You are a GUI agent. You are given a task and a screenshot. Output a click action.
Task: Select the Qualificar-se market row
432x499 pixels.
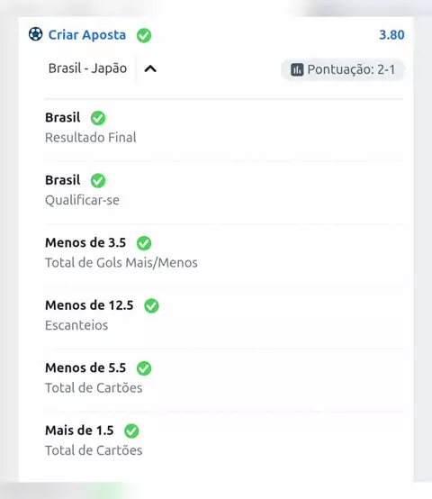[x=224, y=191]
